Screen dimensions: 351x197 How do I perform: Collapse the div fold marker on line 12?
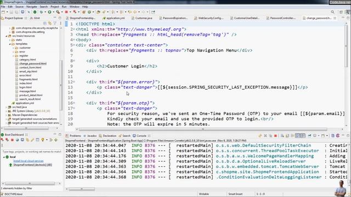coord(74,82)
